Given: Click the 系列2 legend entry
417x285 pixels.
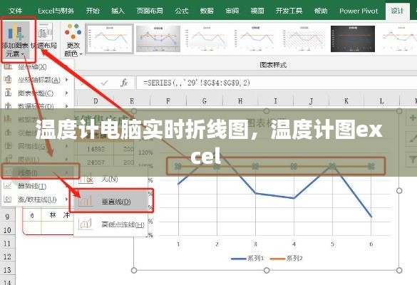Looking at the screenshot, I should pos(286,258).
